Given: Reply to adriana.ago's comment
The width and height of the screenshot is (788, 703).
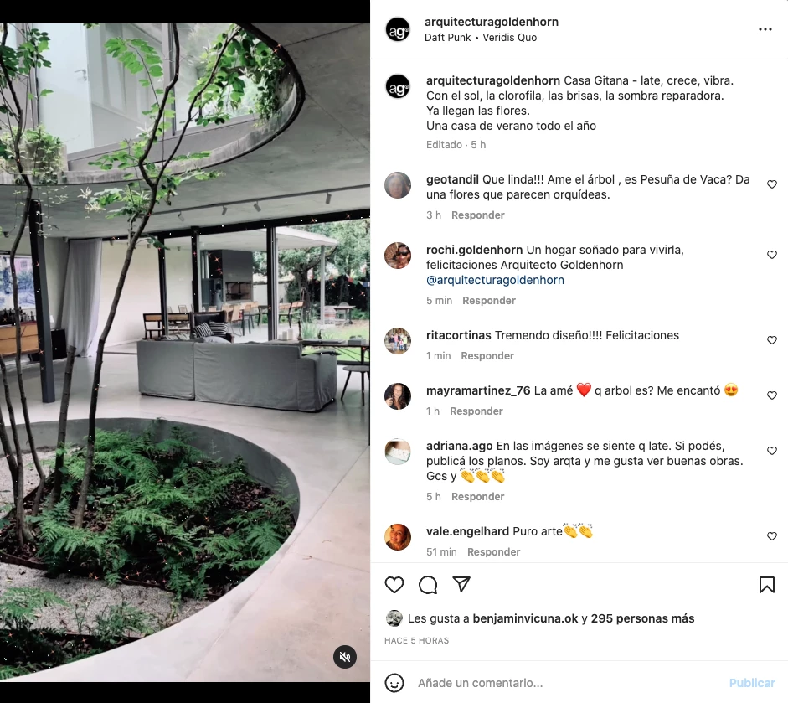Looking at the screenshot, I should pos(477,497).
